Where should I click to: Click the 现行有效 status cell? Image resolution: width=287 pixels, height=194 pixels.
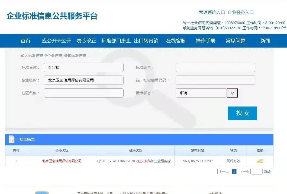click(x=233, y=161)
